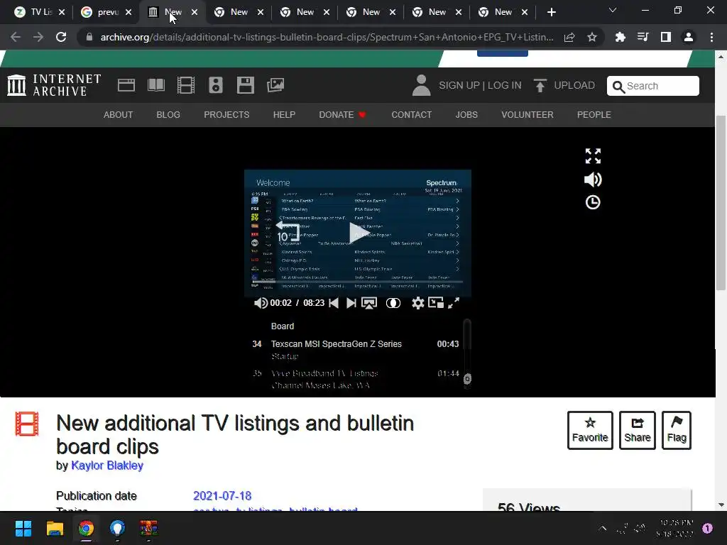Open the BLOG menu item
The image size is (727, 545).
point(168,114)
